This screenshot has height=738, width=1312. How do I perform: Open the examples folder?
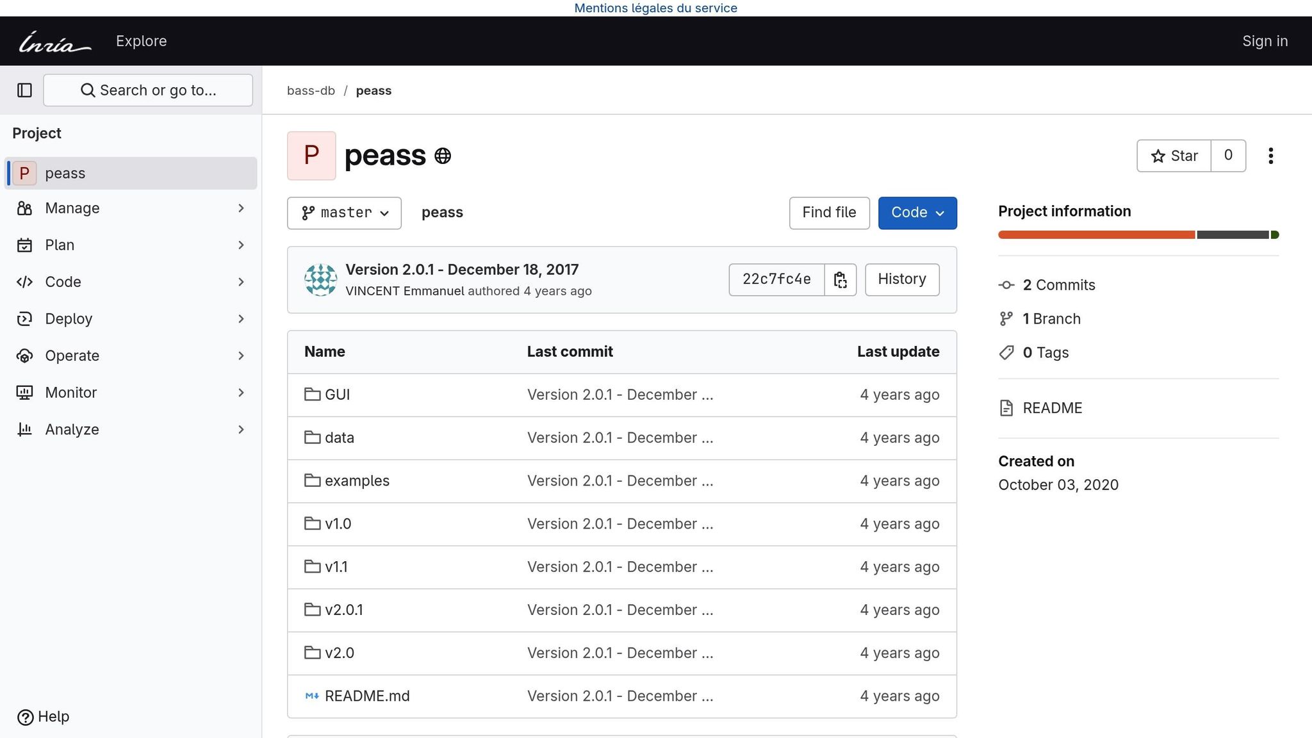tap(357, 480)
